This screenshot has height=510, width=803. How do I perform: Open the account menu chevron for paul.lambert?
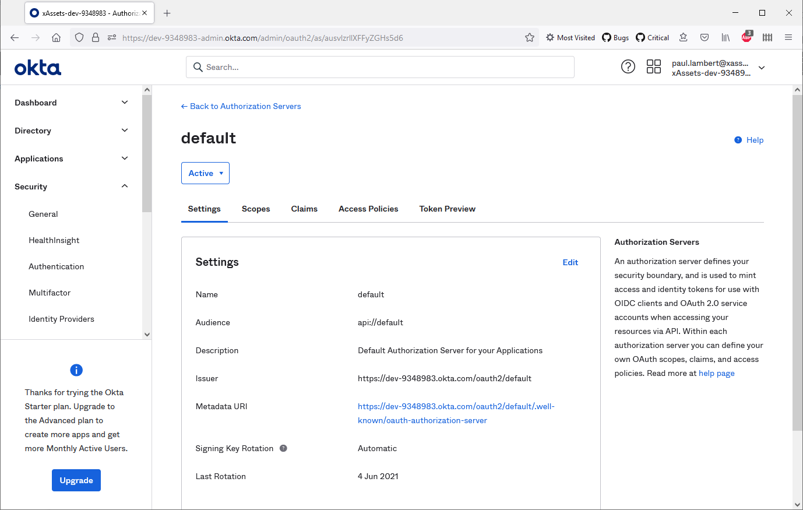(x=762, y=67)
